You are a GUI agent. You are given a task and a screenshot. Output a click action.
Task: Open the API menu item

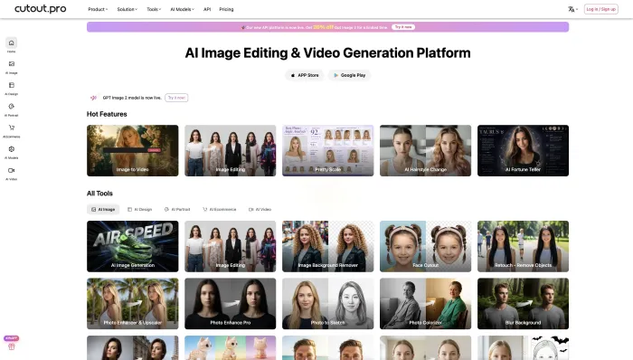[x=207, y=9]
